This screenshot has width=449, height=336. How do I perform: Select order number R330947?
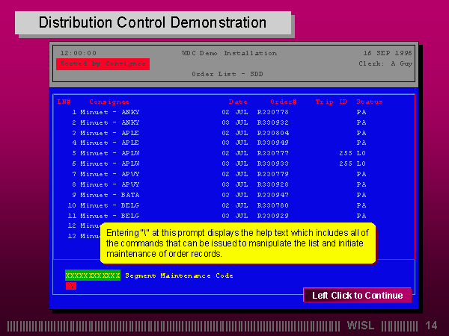point(273,195)
